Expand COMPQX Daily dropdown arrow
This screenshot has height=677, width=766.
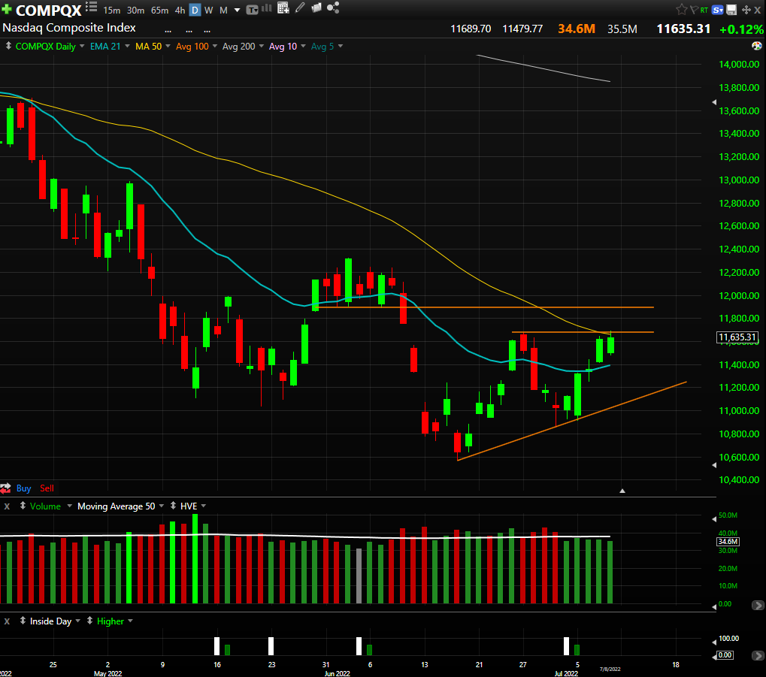tap(82, 46)
